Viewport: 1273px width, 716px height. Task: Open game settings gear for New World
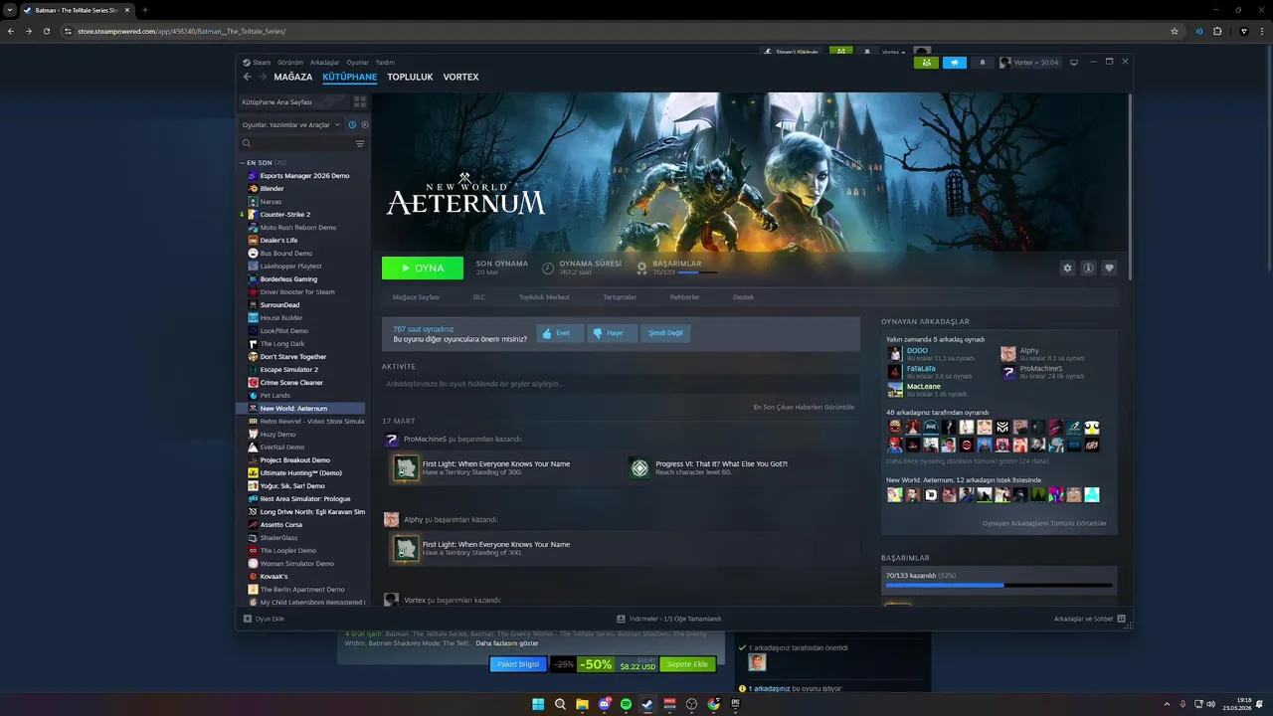coord(1068,268)
